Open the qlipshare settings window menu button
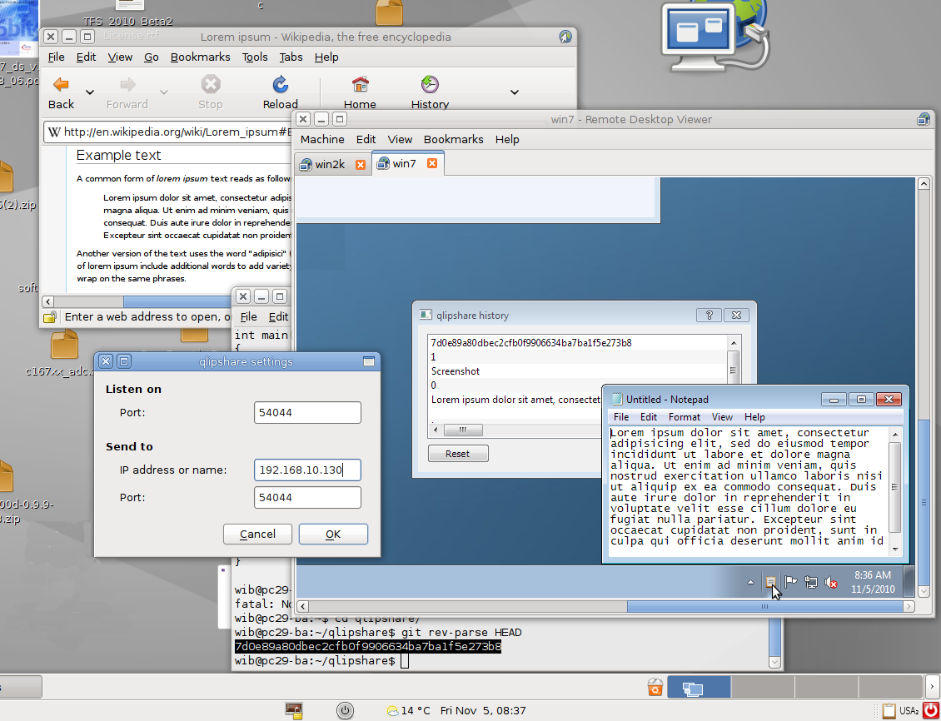Screen dimensions: 941x721 point(368,361)
